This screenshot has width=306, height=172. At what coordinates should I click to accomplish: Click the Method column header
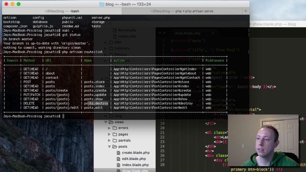[29, 61]
